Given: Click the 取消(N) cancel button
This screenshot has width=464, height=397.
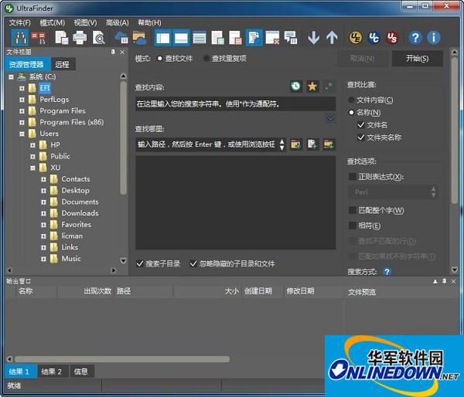Looking at the screenshot, I should pos(362,58).
